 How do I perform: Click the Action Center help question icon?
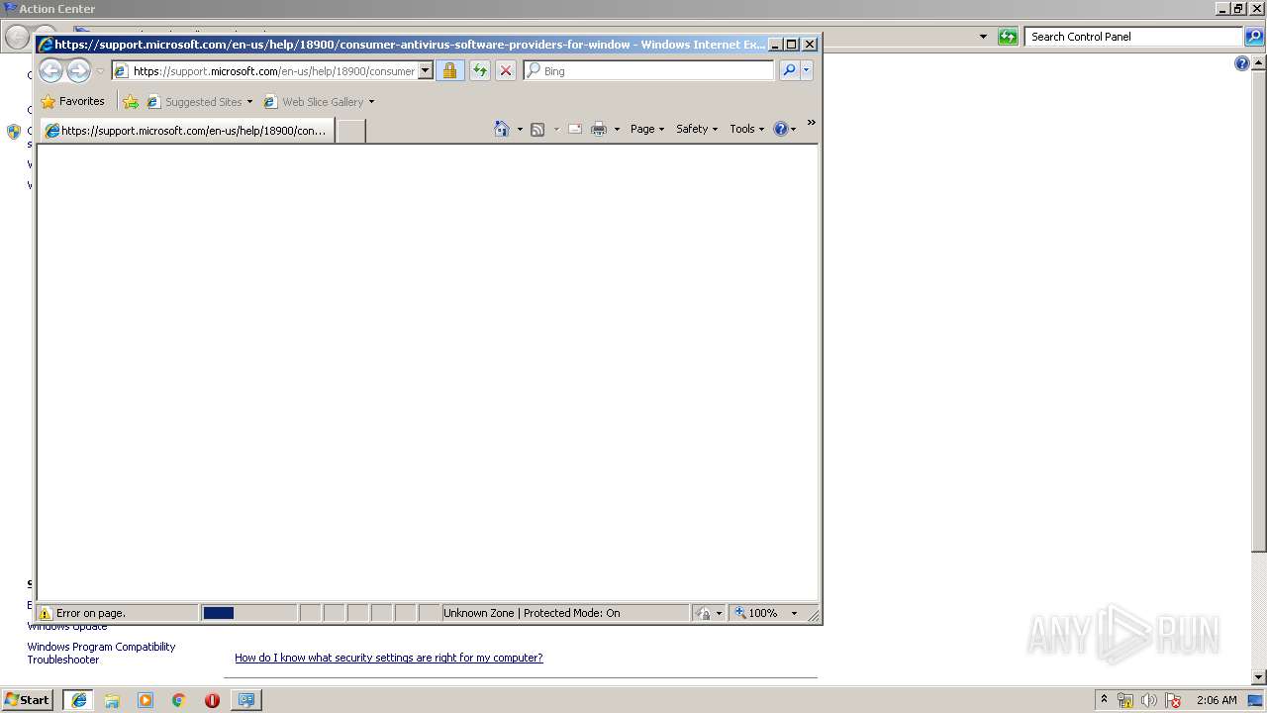click(x=1242, y=63)
